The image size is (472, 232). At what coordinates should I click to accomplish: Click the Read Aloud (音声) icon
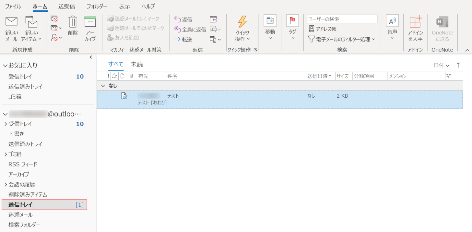click(392, 21)
